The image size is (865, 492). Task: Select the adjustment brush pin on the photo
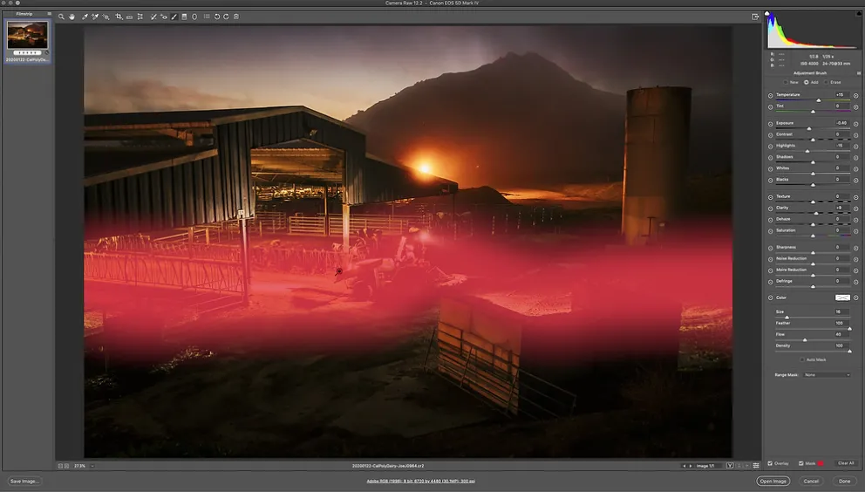(x=339, y=271)
